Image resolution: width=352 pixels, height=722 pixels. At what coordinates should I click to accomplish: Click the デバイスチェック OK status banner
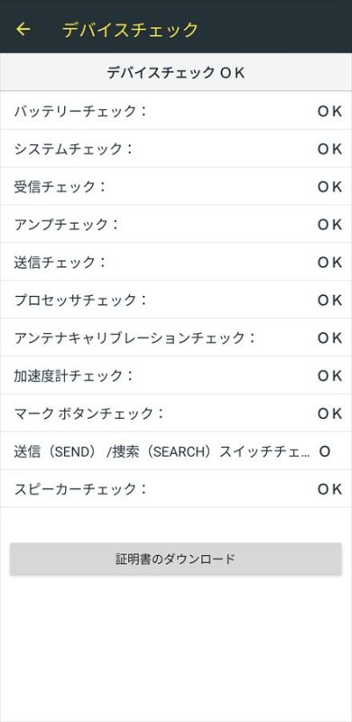coord(176,72)
